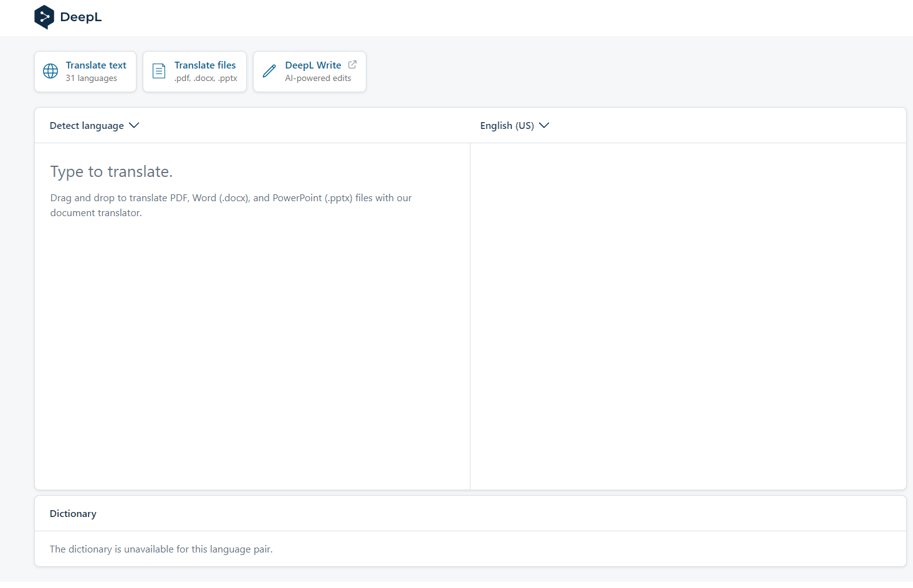Open the English (US) target language dropdown
Screen dimensions: 913x588
[x=515, y=126]
